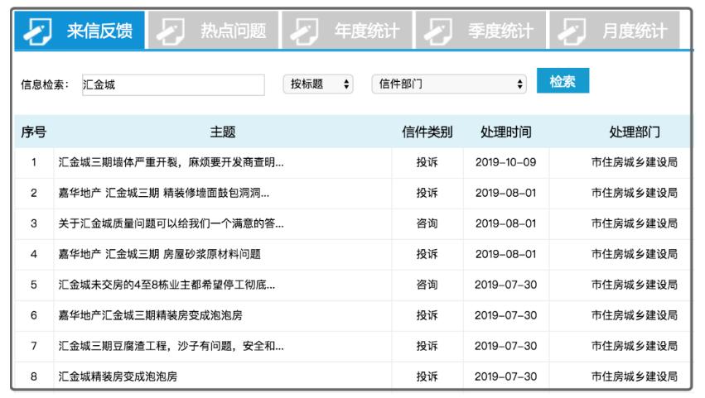
Task: Click 投诉 category in row 1
Action: 427,163
